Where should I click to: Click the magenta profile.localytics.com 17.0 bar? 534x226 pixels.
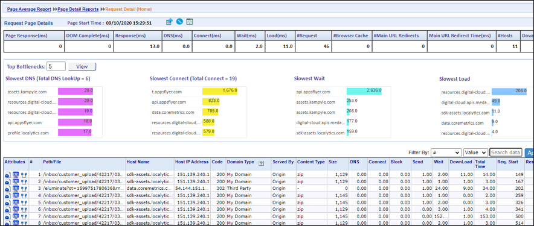pyautogui.click(x=75, y=133)
